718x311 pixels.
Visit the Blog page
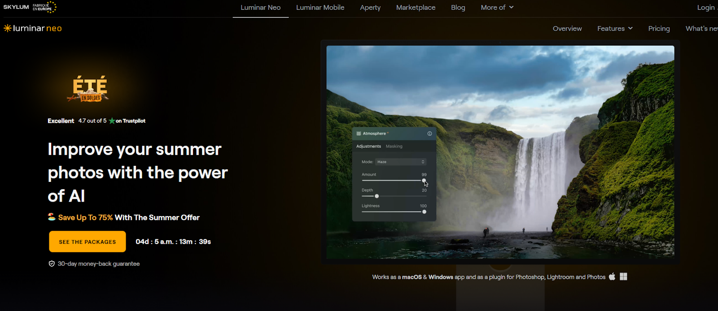pos(458,8)
